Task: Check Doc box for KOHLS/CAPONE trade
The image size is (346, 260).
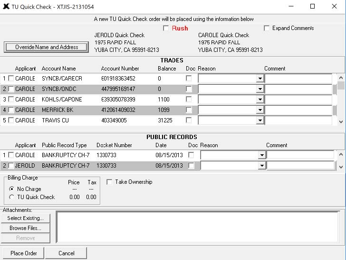Action: 189,99
